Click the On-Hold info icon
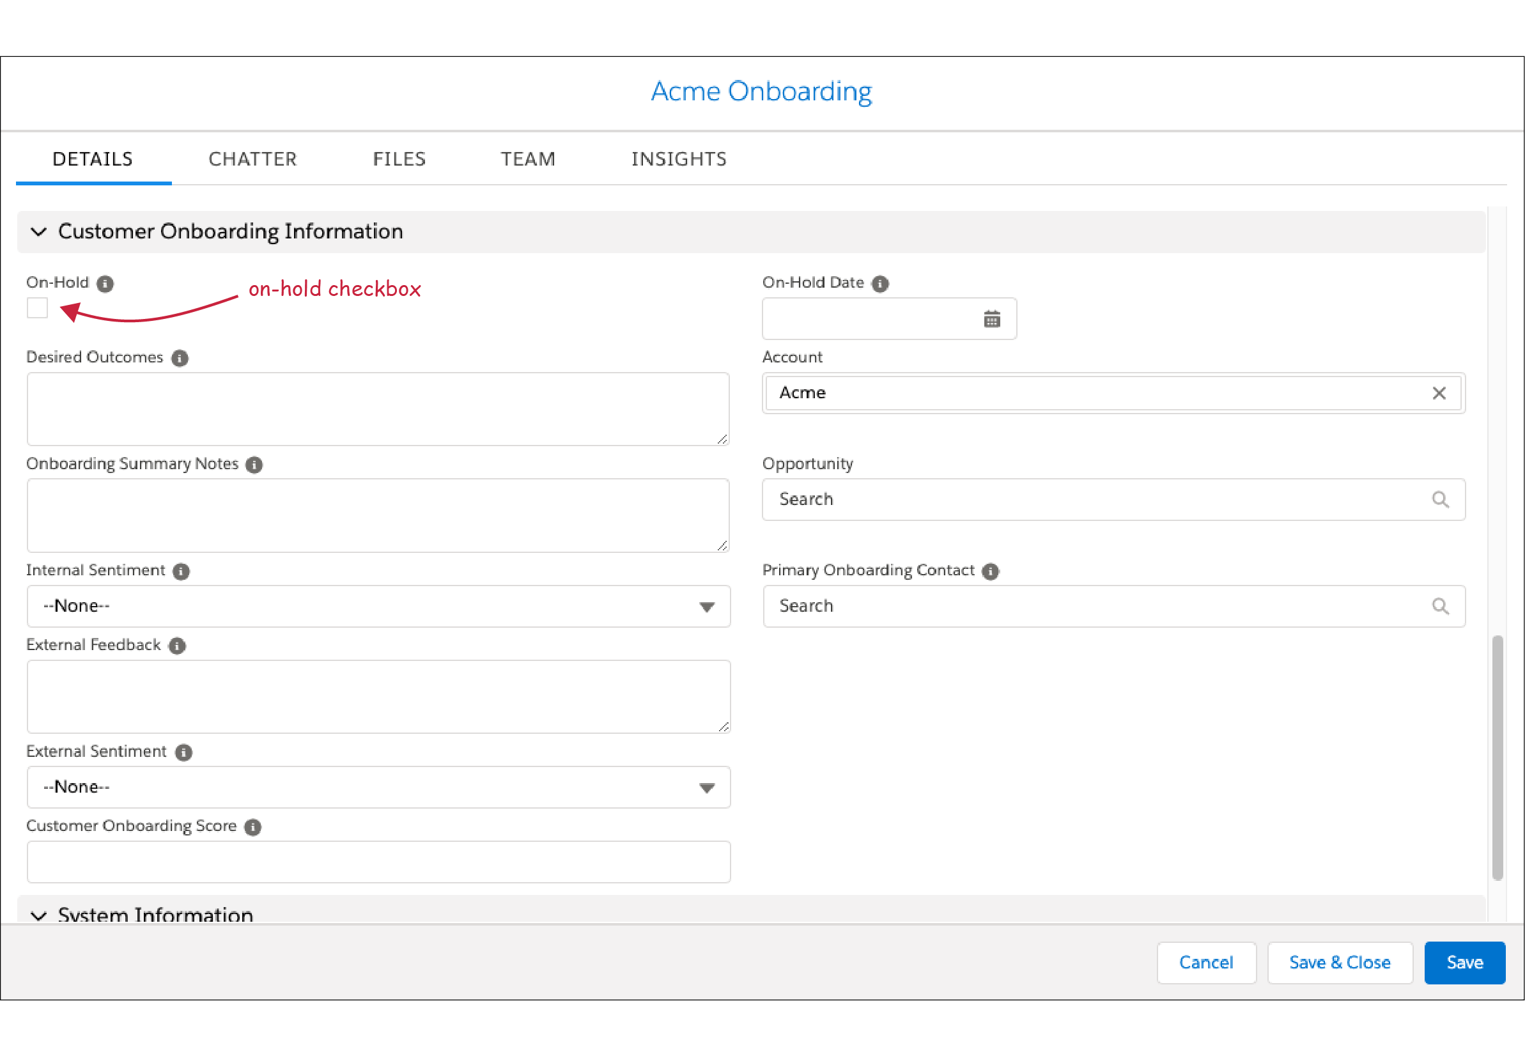Viewport: 1525px width, 1056px height. pos(105,284)
